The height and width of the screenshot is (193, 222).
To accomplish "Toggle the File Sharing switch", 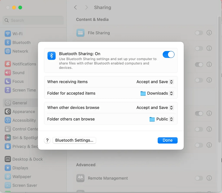I will (x=199, y=33).
